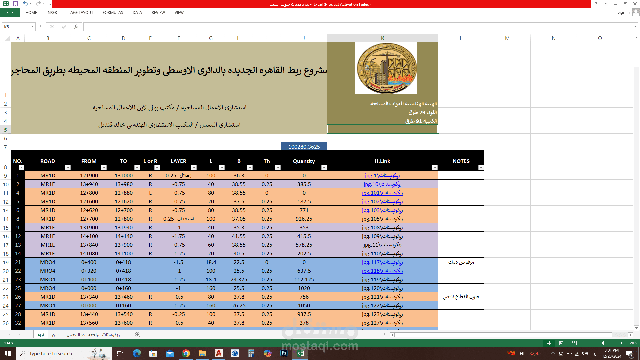Open Photoshop from the taskbar
The image size is (640, 360).
point(284,353)
